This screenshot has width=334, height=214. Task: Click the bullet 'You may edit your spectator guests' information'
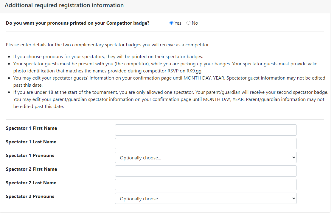(x=169, y=82)
